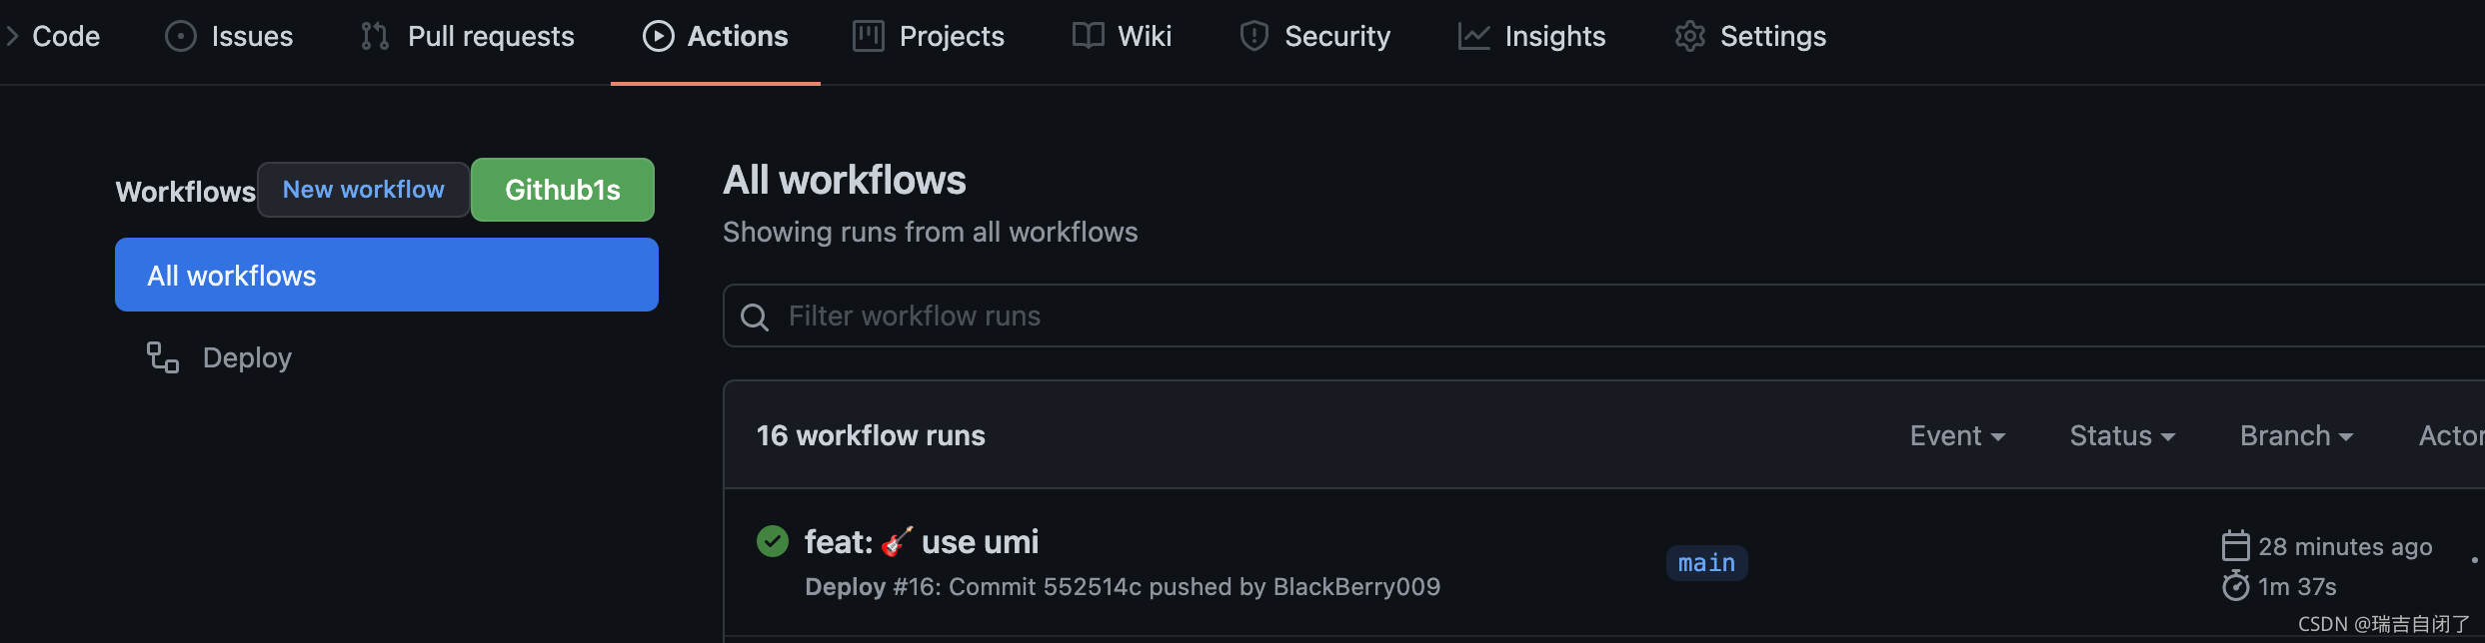
Task: Click the New workflow button
Action: click(x=364, y=190)
